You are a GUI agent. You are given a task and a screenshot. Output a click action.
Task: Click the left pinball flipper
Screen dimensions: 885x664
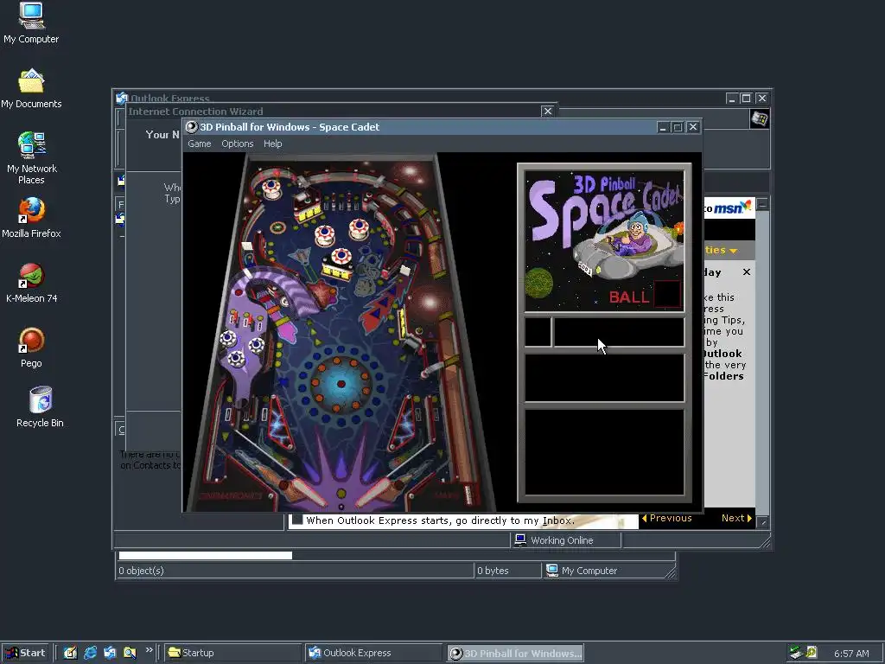click(x=305, y=492)
